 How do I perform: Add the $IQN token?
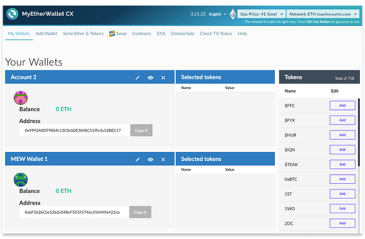click(x=342, y=150)
